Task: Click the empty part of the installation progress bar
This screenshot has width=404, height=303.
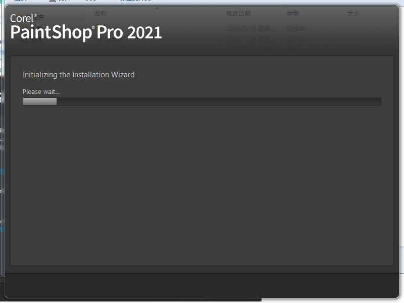Action: 219,102
